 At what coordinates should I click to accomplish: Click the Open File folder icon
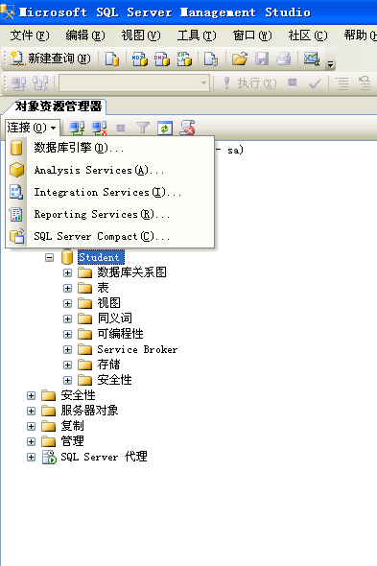(240, 59)
